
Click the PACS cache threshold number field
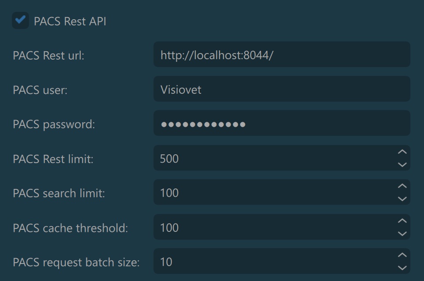[x=272, y=228]
